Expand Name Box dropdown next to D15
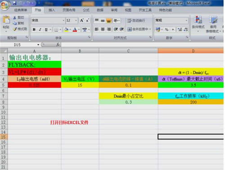 click(x=38, y=45)
